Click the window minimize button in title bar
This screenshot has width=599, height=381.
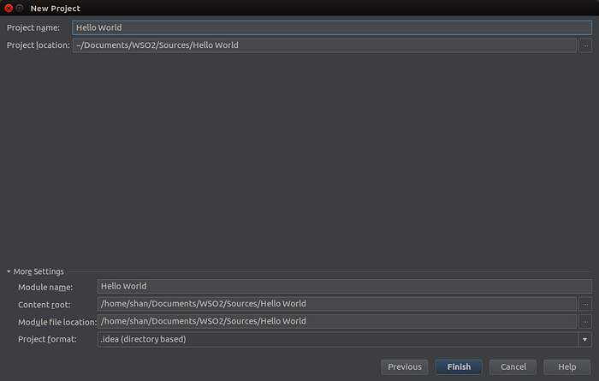click(x=20, y=8)
